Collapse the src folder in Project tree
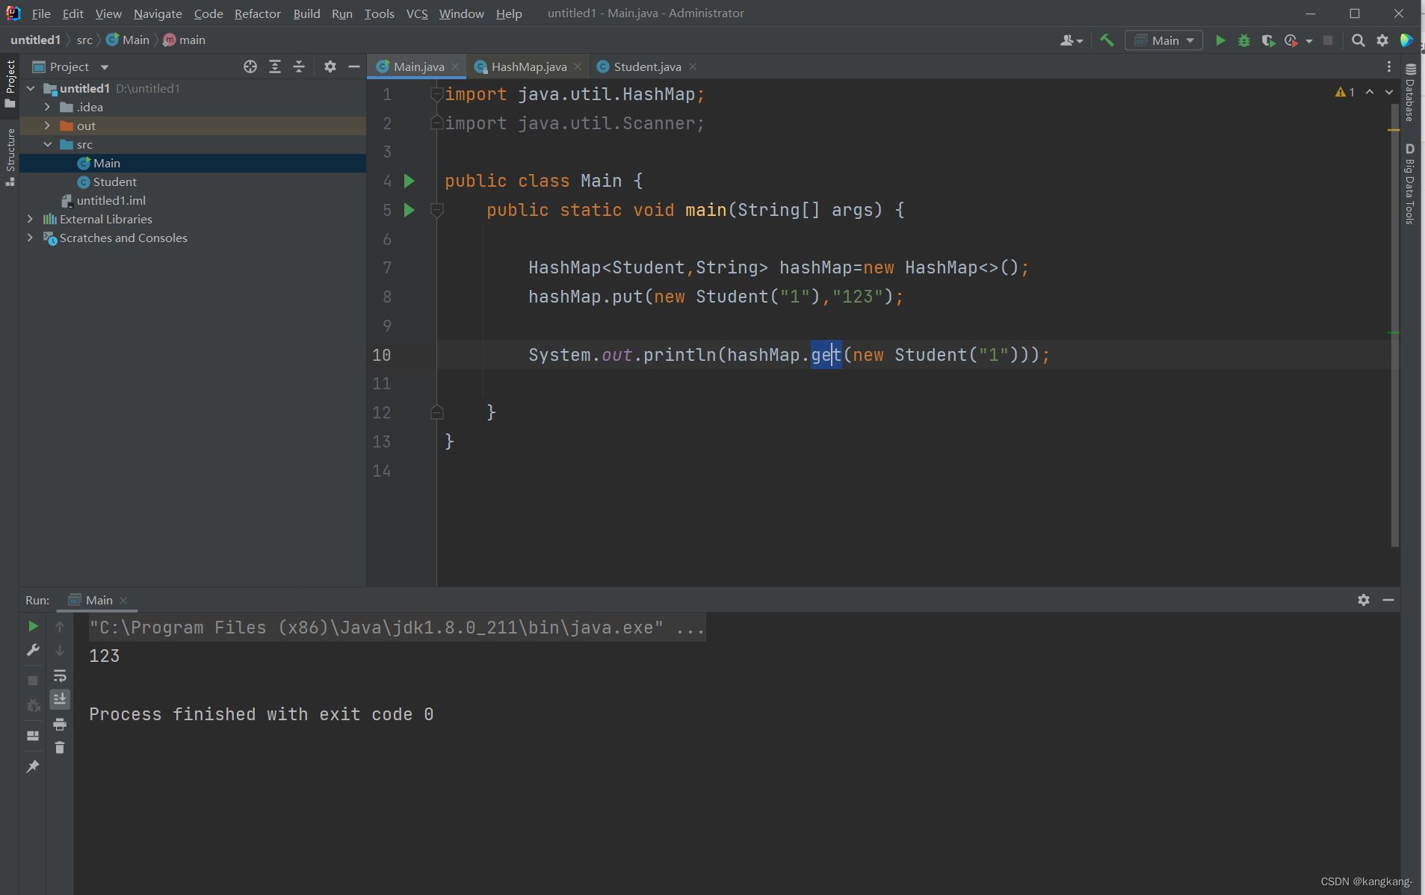This screenshot has height=895, width=1425. [x=48, y=144]
